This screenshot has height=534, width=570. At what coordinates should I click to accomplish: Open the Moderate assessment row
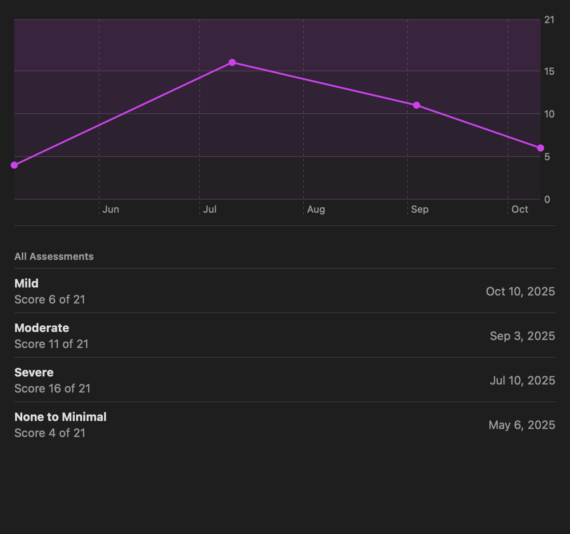click(285, 335)
